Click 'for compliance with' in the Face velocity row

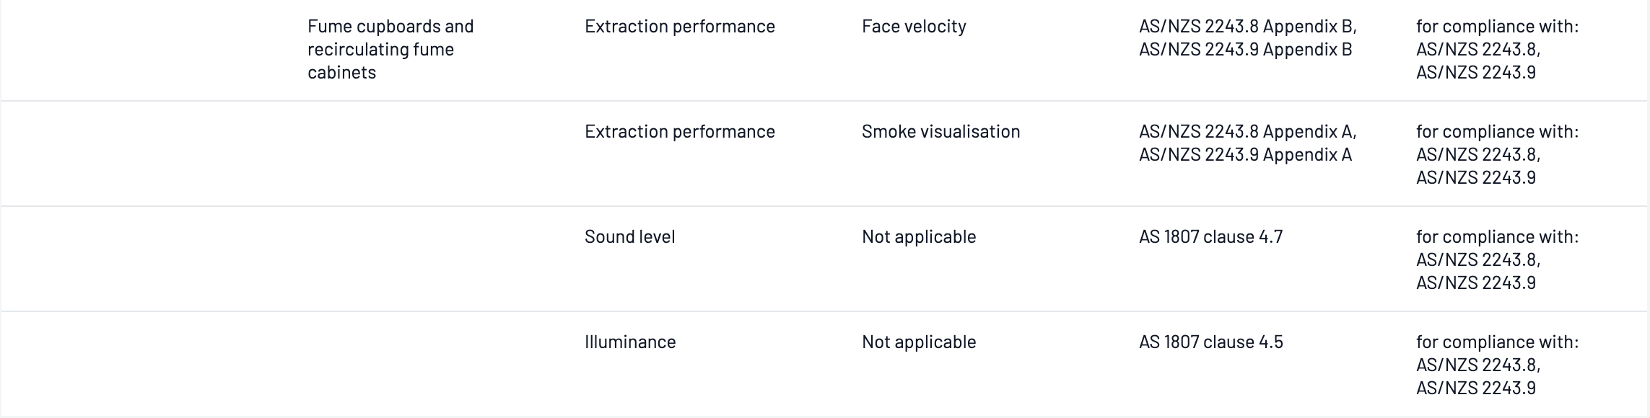1497,26
